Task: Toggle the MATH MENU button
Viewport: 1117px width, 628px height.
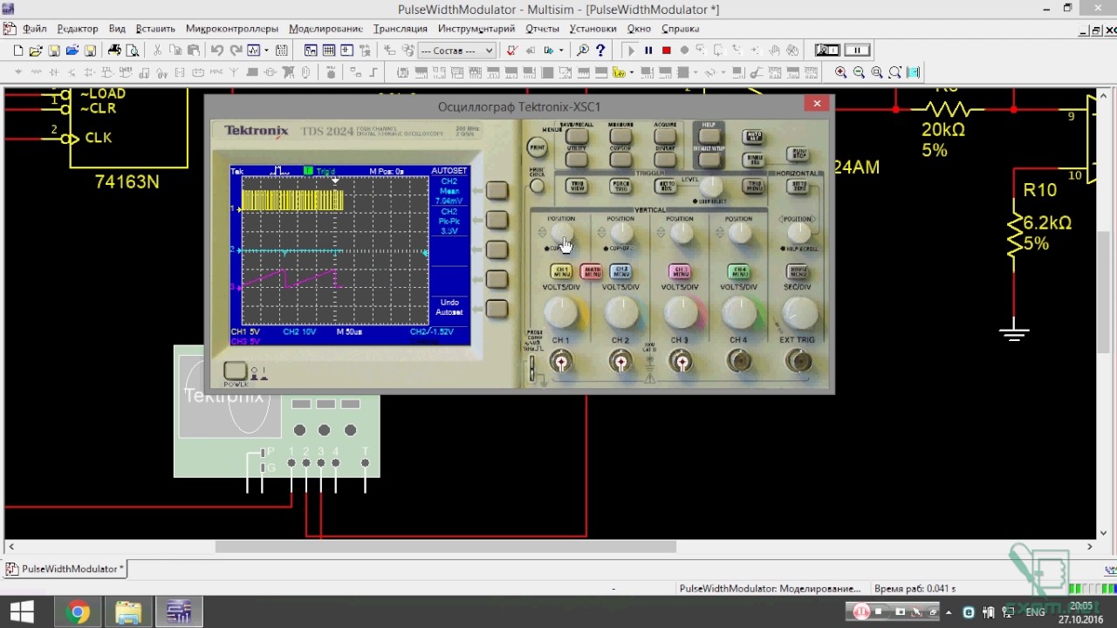Action: 591,272
